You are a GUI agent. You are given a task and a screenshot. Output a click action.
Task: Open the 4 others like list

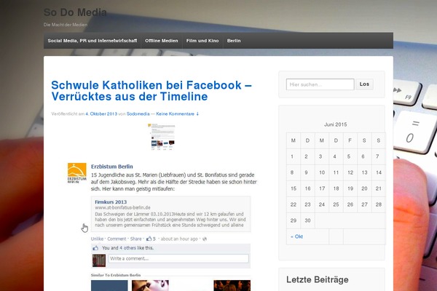point(127,248)
